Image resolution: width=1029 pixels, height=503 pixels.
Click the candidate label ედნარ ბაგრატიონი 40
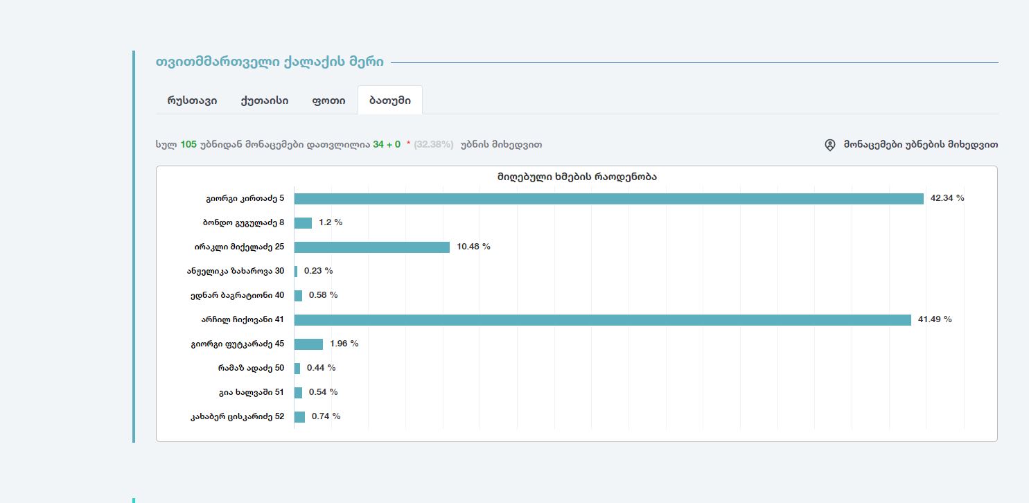coord(238,295)
